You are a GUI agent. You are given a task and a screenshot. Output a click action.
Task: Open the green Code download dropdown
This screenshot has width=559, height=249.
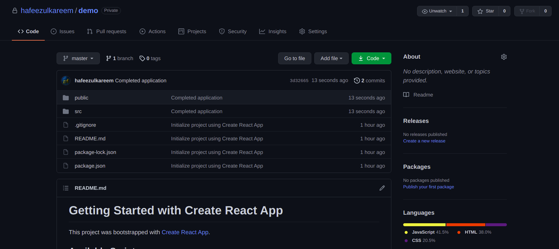click(371, 58)
